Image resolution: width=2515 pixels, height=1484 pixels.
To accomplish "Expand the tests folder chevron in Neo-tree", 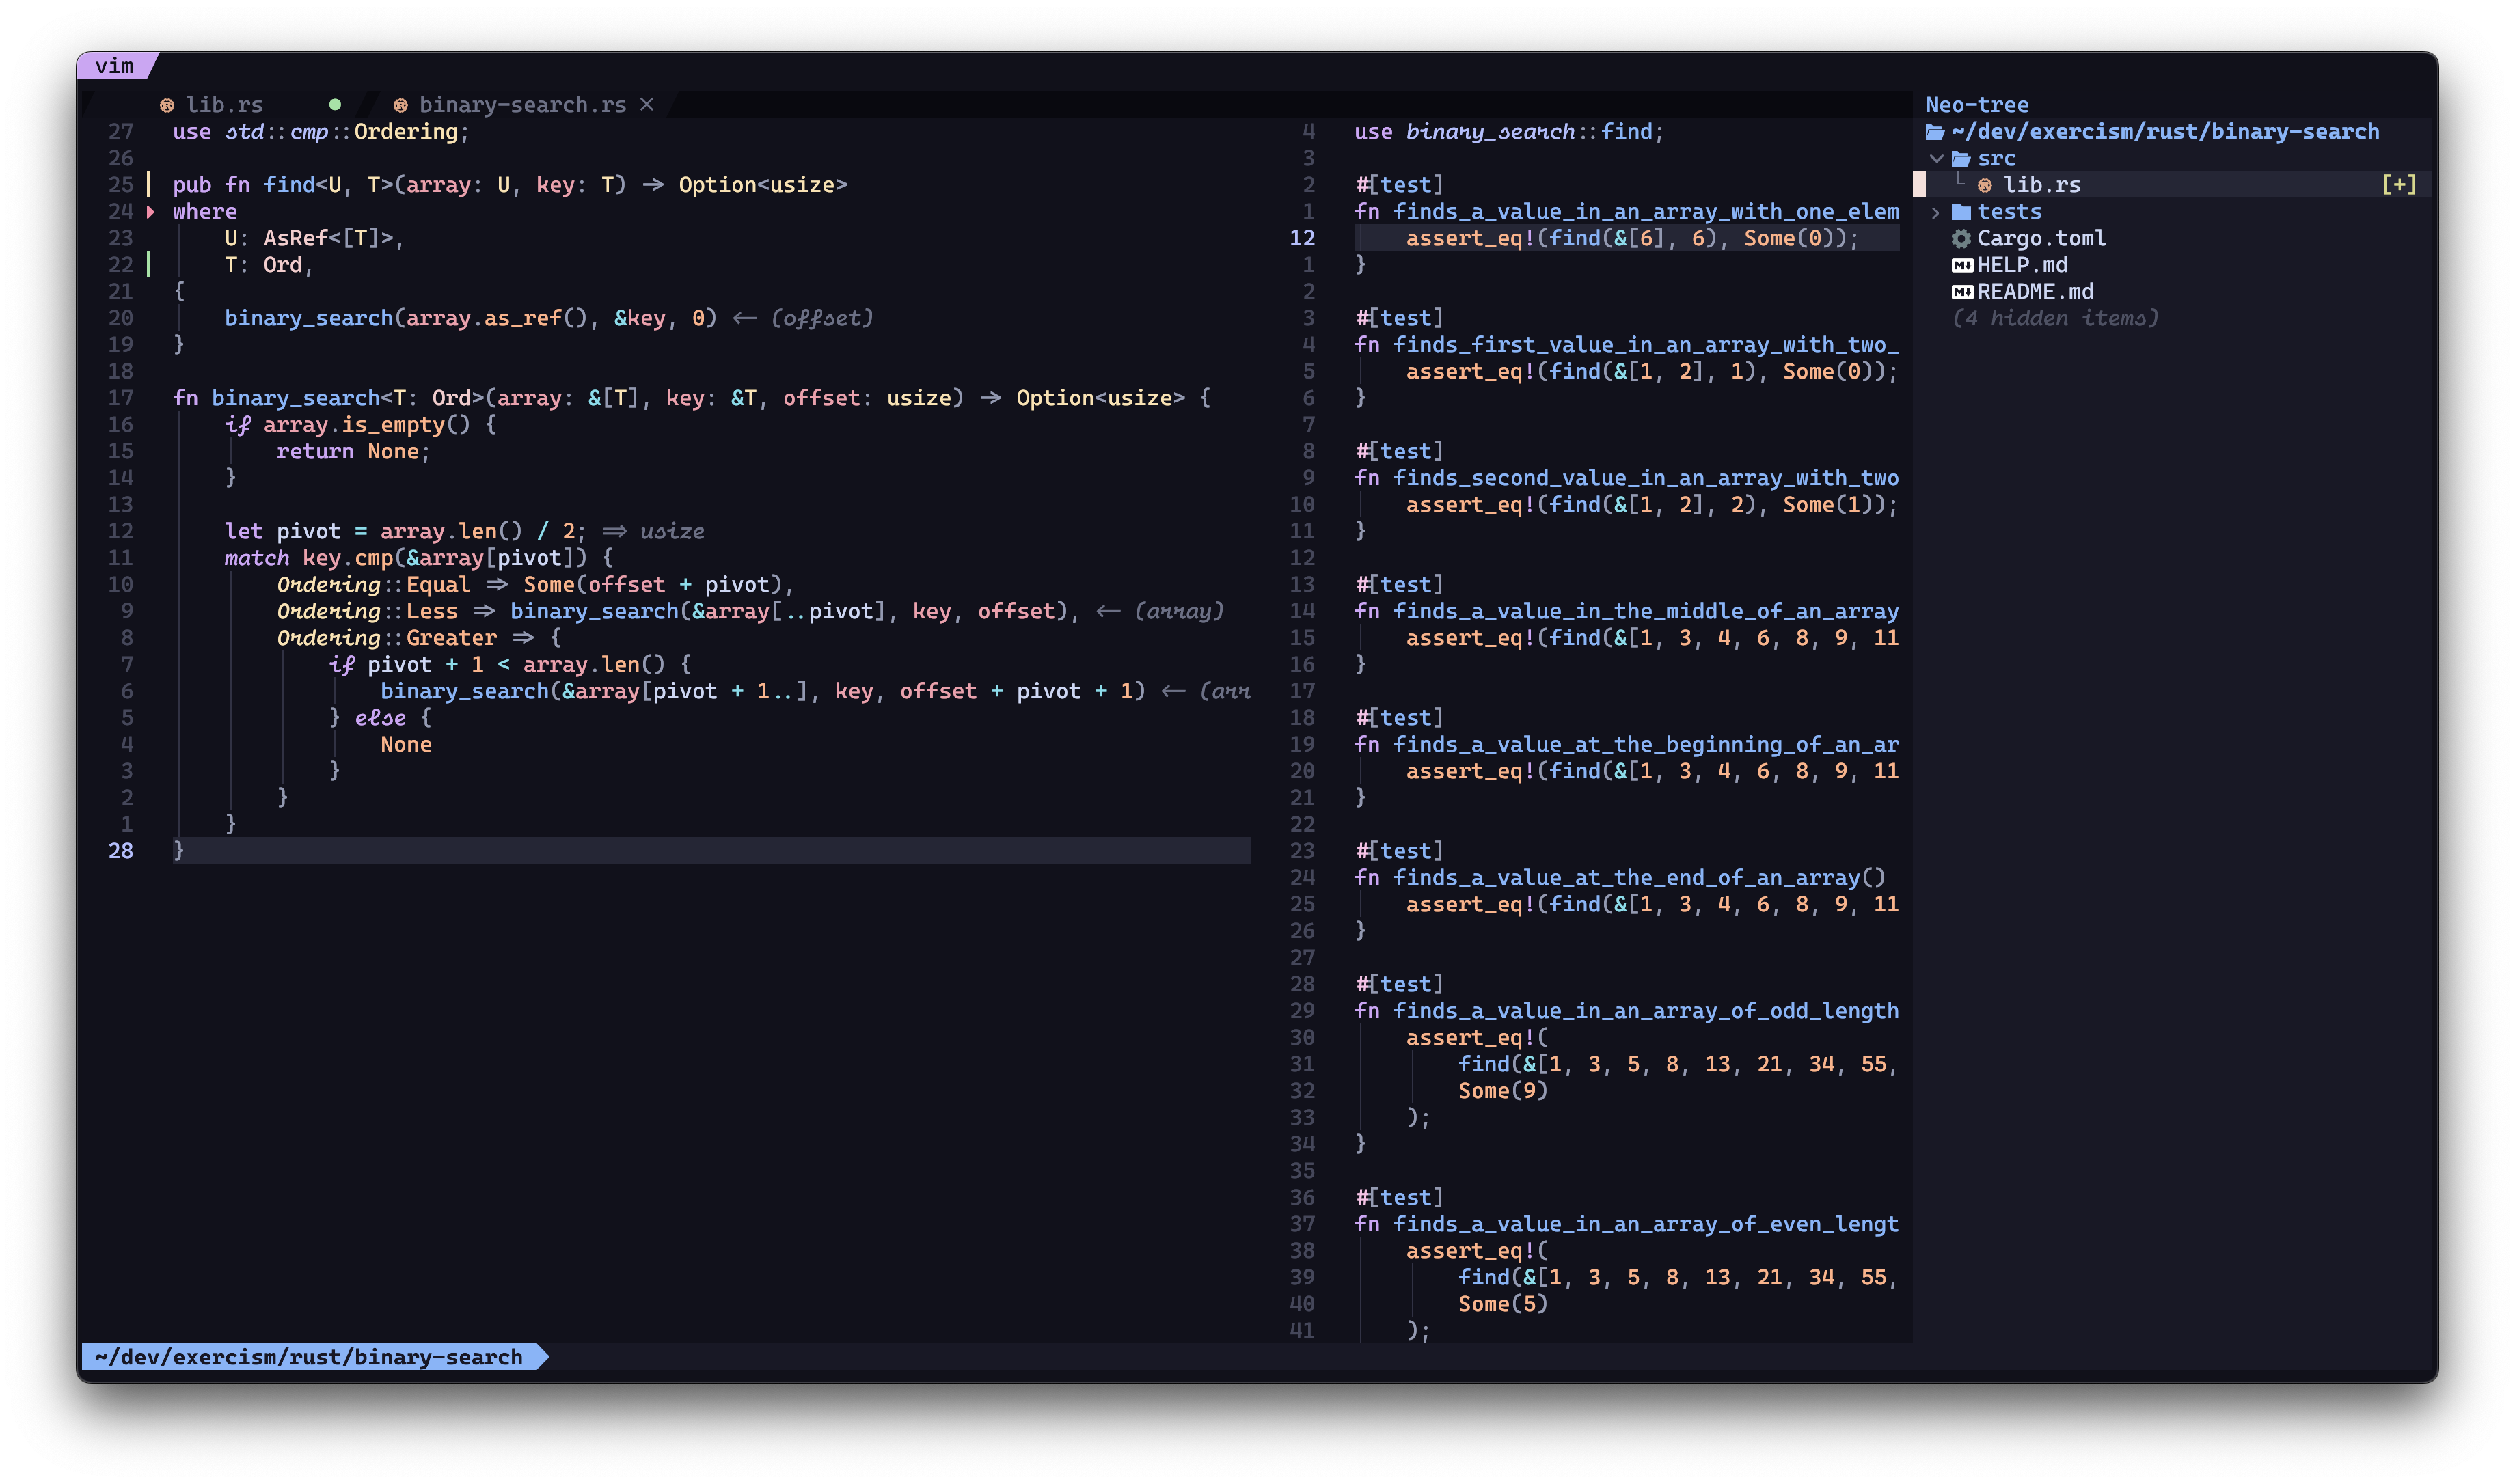I will tap(1936, 212).
